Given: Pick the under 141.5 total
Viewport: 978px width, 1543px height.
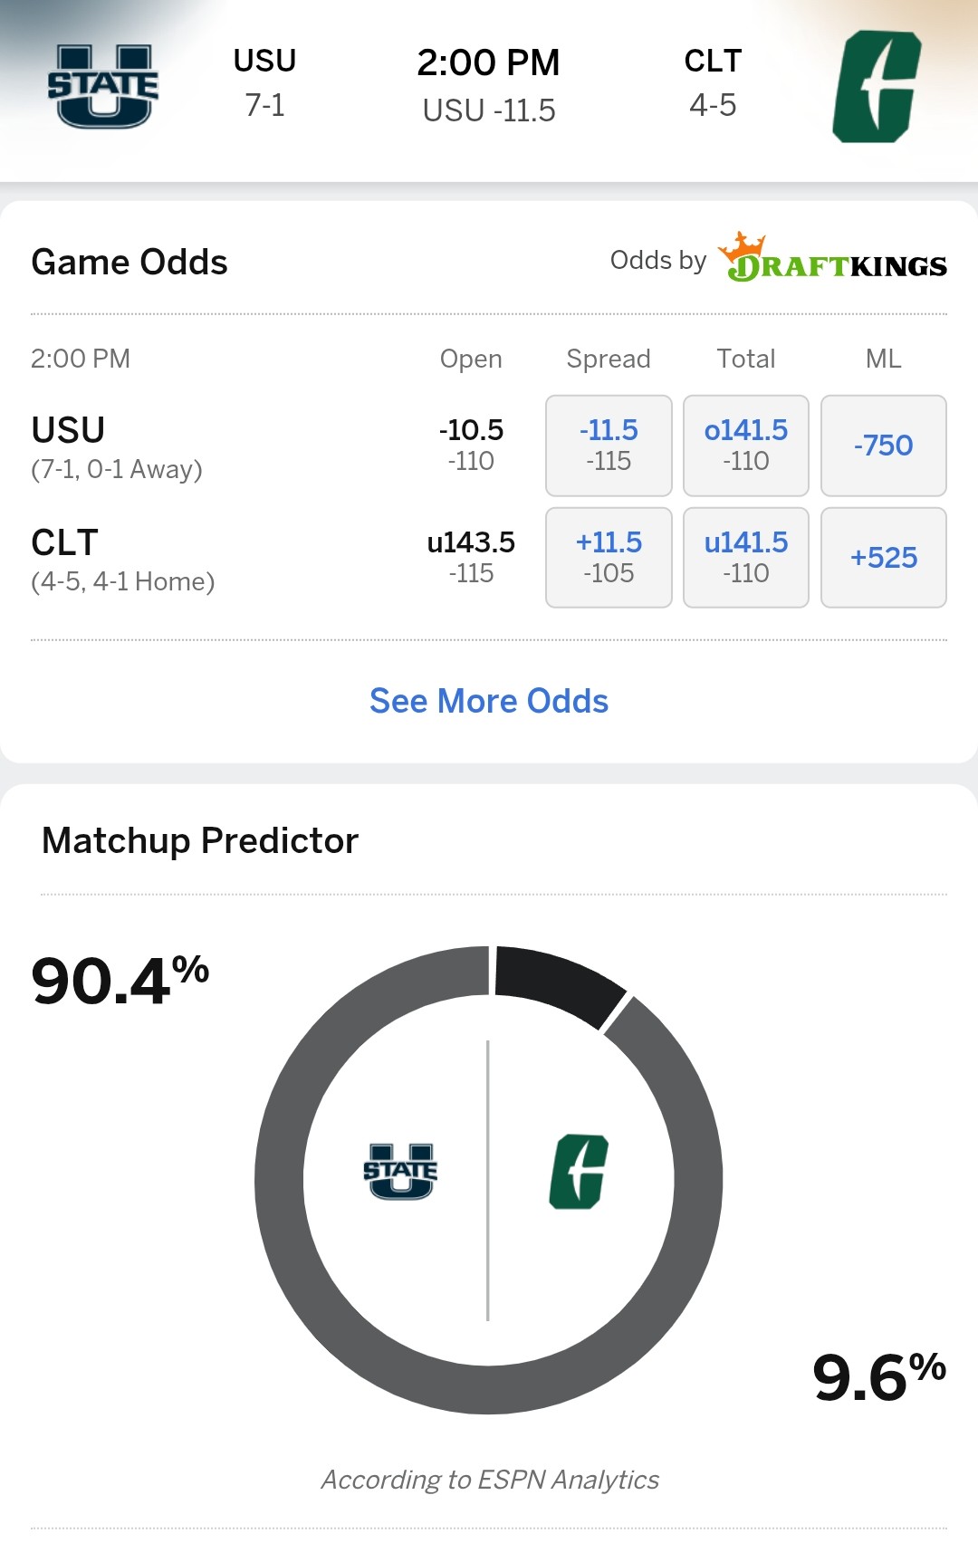Looking at the screenshot, I should coord(746,558).
